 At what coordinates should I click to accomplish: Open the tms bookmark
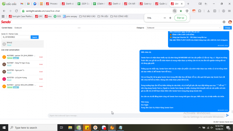click(x=48, y=16)
